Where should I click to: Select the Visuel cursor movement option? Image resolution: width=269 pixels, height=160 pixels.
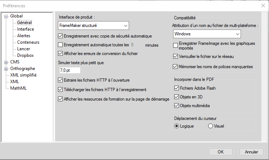tap(210, 126)
